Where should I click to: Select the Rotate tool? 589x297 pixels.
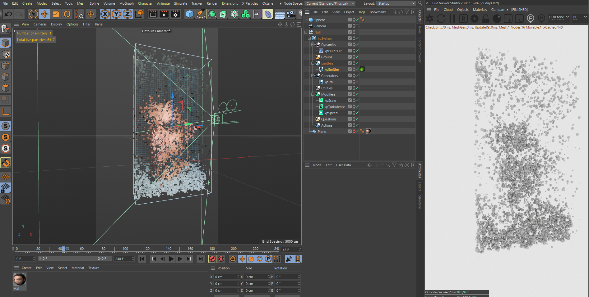(67, 14)
